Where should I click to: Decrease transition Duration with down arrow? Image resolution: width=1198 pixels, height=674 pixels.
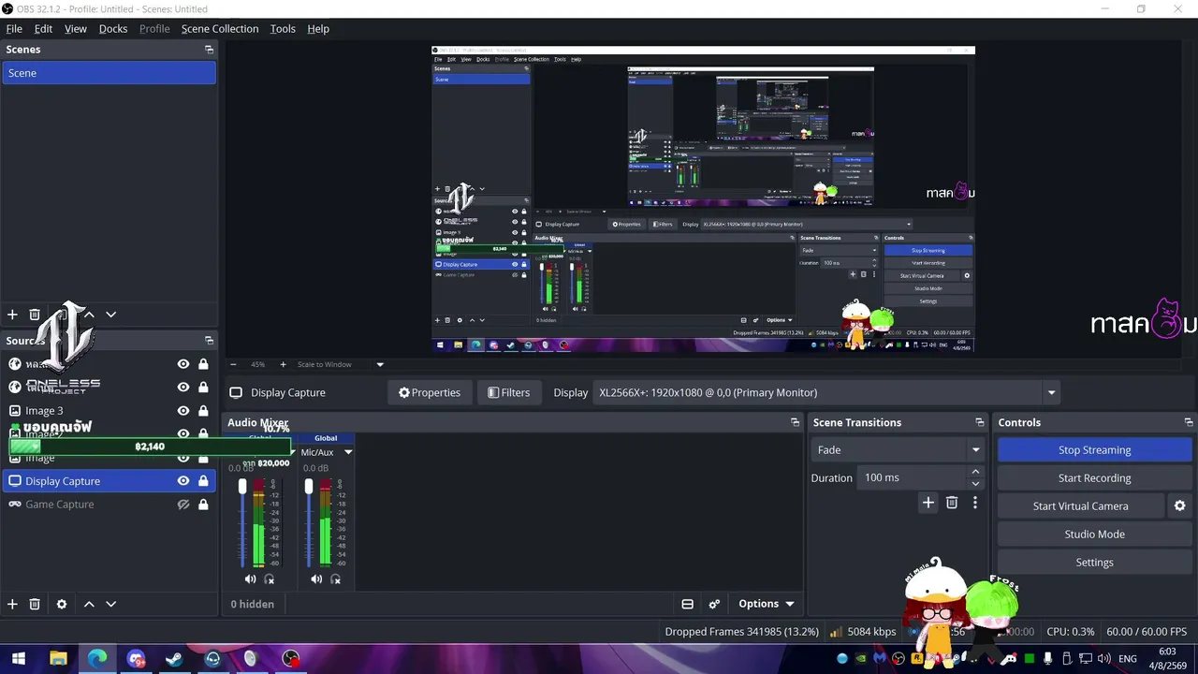[976, 483]
